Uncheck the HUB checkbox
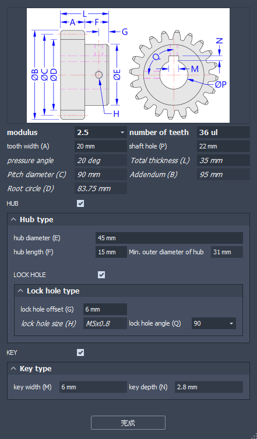The width and height of the screenshot is (257, 439). 80,203
